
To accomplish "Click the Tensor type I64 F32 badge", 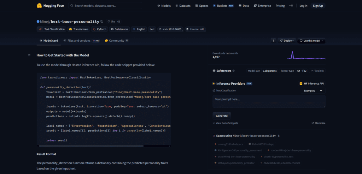I will (293, 71).
